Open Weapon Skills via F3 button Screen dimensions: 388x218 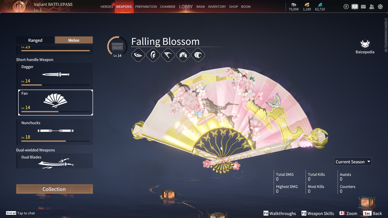point(317,213)
